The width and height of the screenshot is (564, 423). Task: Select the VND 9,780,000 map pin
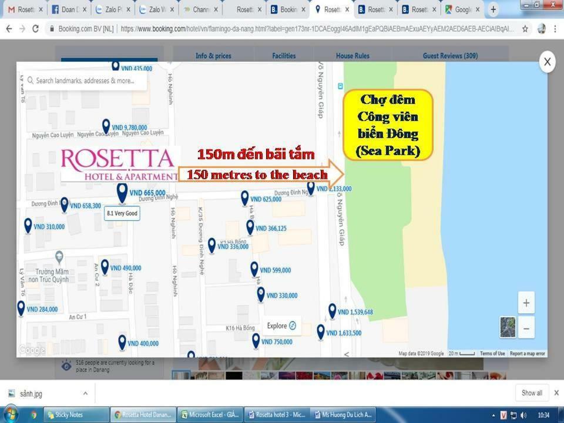[x=106, y=127]
